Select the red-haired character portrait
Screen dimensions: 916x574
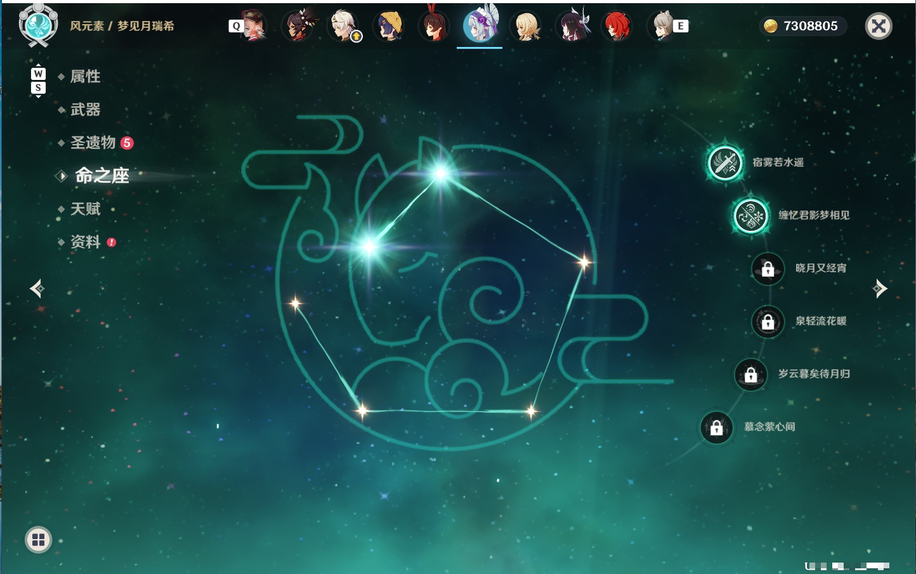pyautogui.click(x=616, y=27)
